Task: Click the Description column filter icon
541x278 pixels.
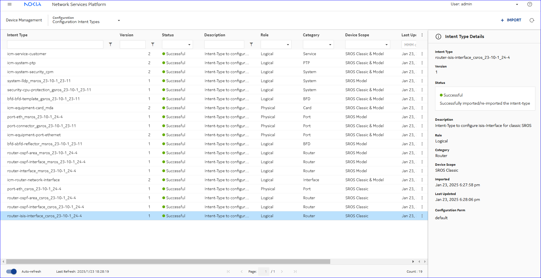Action: (x=251, y=44)
